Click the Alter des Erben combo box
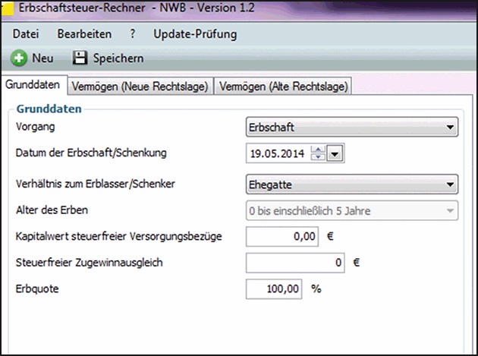Image resolution: width=478 pixels, height=356 pixels. pyautogui.click(x=352, y=210)
